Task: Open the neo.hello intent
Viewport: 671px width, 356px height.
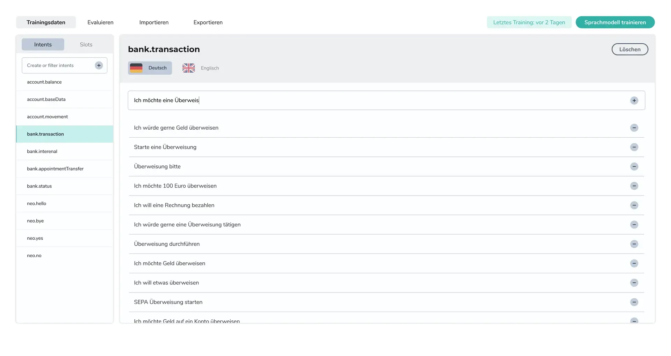Action: coord(37,204)
